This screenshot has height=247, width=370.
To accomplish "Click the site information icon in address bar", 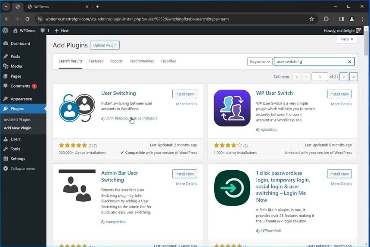I will [x=40, y=19].
